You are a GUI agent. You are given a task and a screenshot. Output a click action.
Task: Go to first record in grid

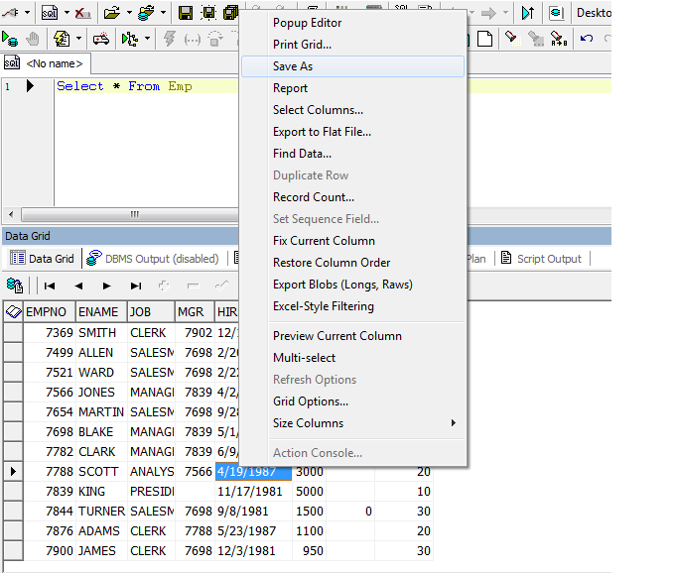[49, 286]
